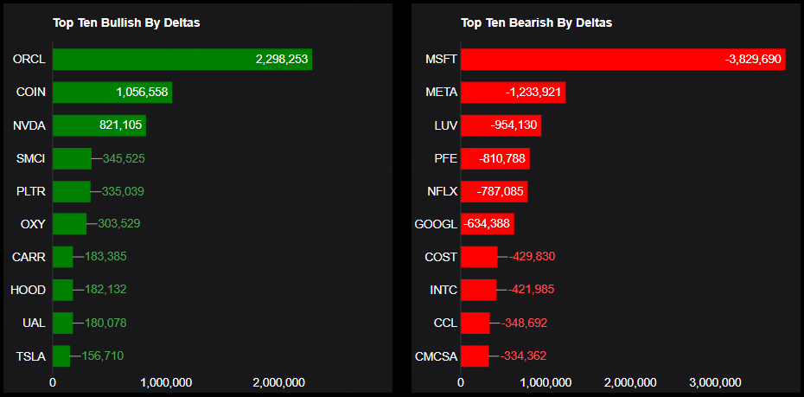Click the NVDA green bar
This screenshot has height=397, width=804.
point(99,125)
